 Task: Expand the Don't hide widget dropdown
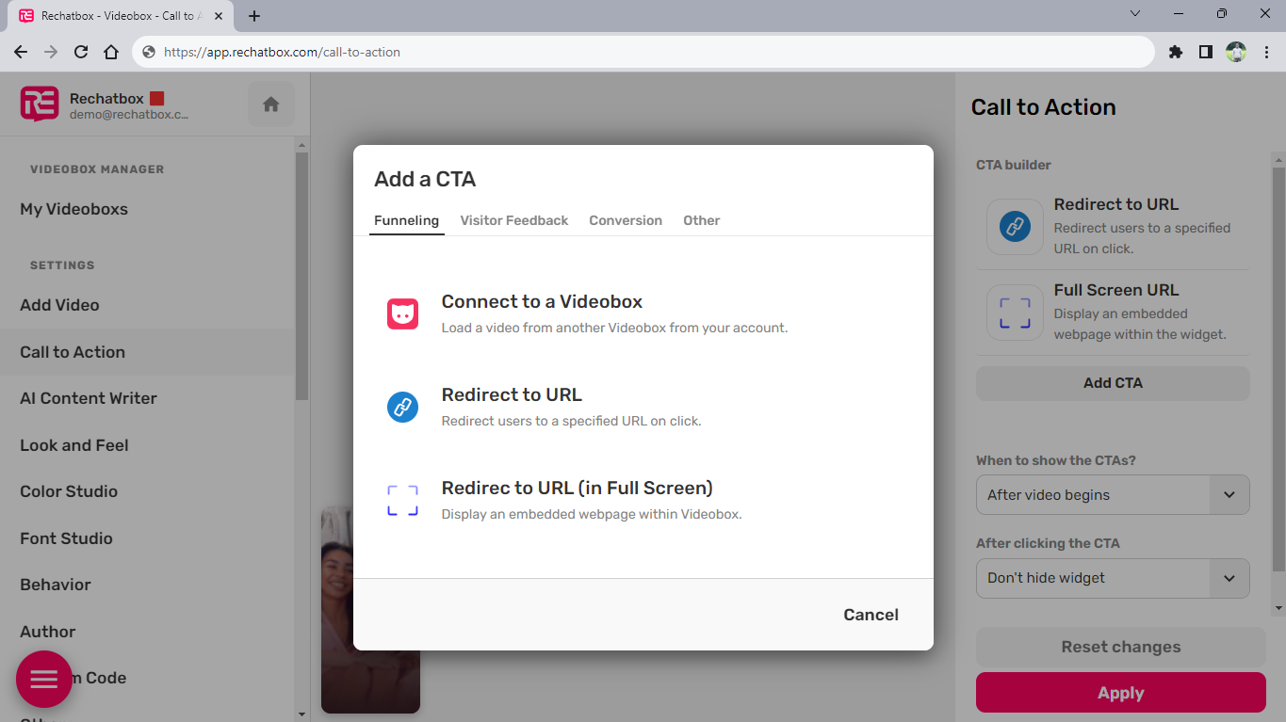click(x=1113, y=578)
